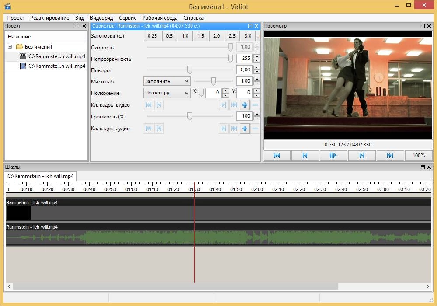
Task: Go to the previous video keyframe
Action: [159, 105]
